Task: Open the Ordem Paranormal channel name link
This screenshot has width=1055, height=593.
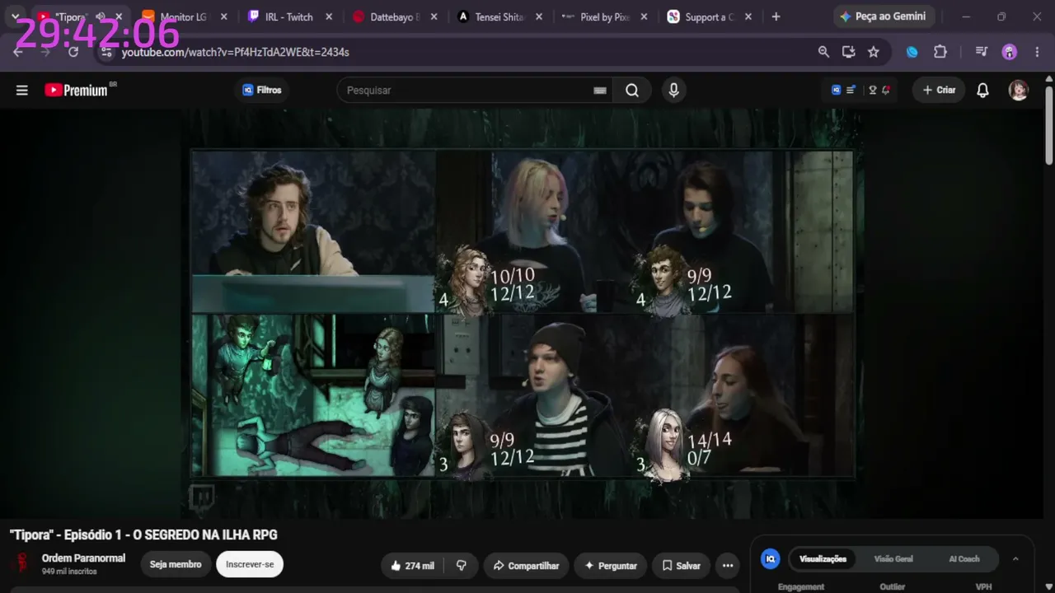Action: click(83, 558)
